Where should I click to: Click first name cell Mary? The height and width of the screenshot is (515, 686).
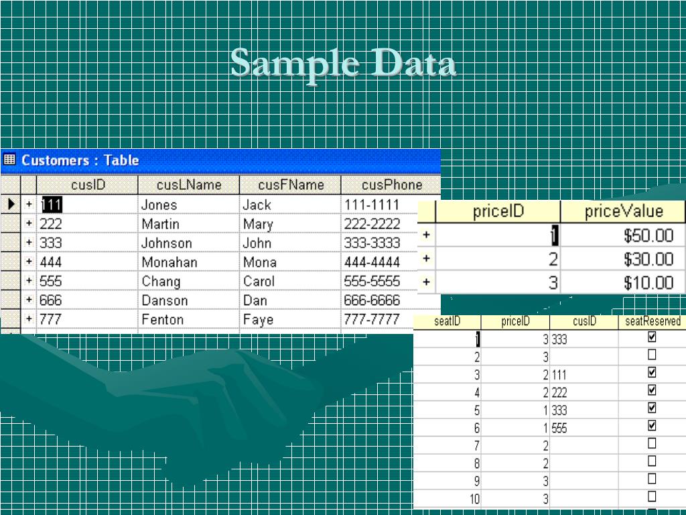(x=291, y=223)
